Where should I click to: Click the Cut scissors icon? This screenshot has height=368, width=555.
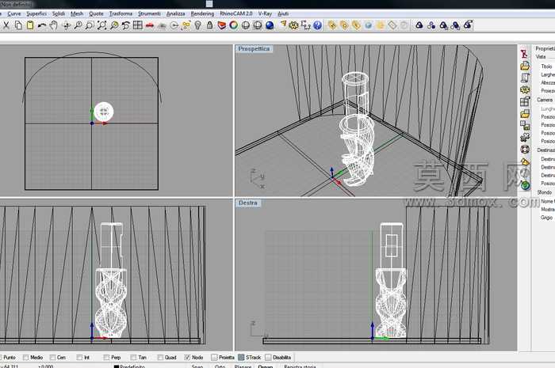[6, 25]
